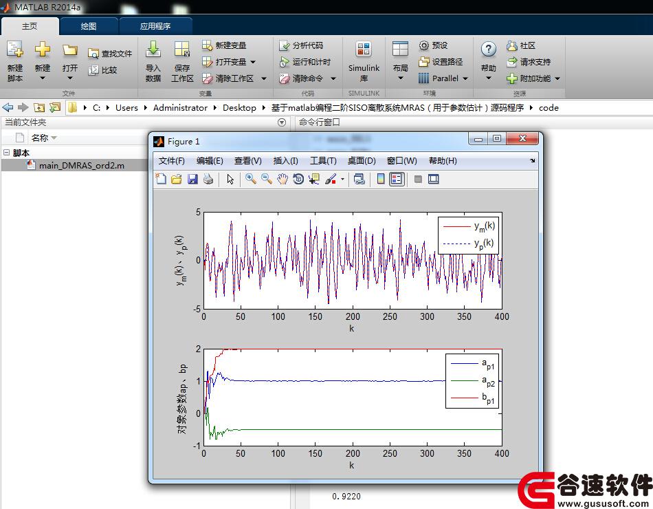Click the ym(k) yp(k) legend box
The width and height of the screenshot is (653, 509).
pos(468,235)
